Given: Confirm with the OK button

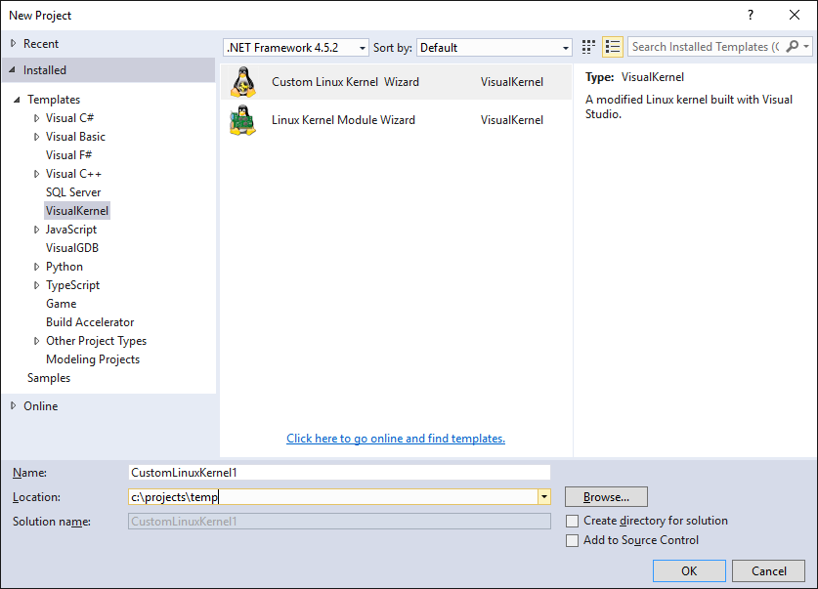Looking at the screenshot, I should point(689,570).
